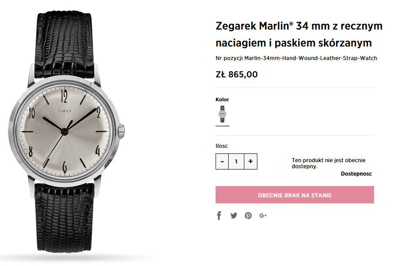
Task: Select the silver dial color swatch
Action: coord(223,114)
